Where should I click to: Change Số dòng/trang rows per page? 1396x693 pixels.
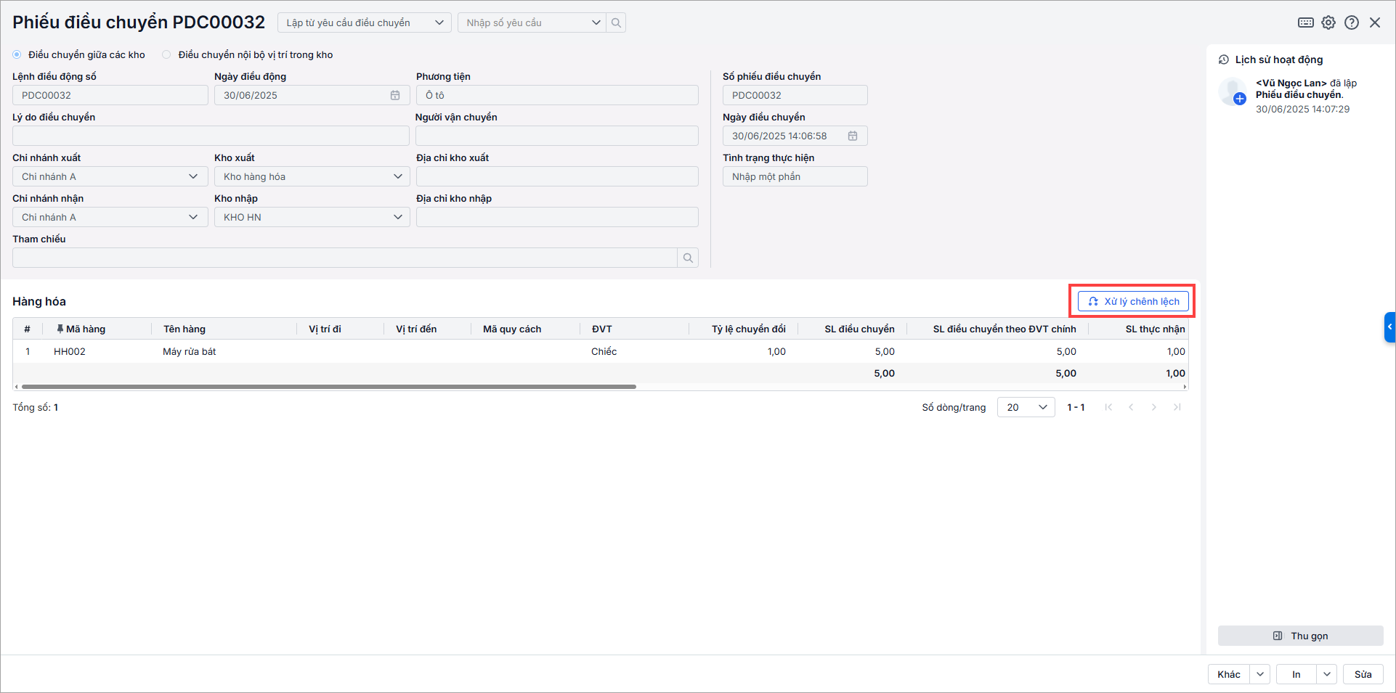[1026, 407]
